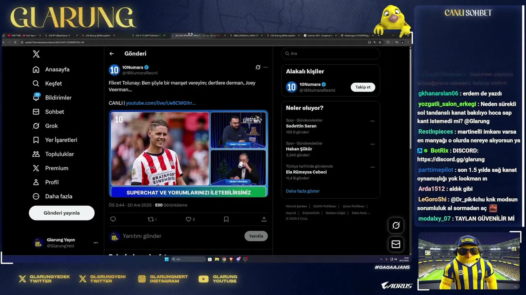Open the youtube.com/live link in the post
The height and width of the screenshot is (295, 526).
[x=161, y=103]
